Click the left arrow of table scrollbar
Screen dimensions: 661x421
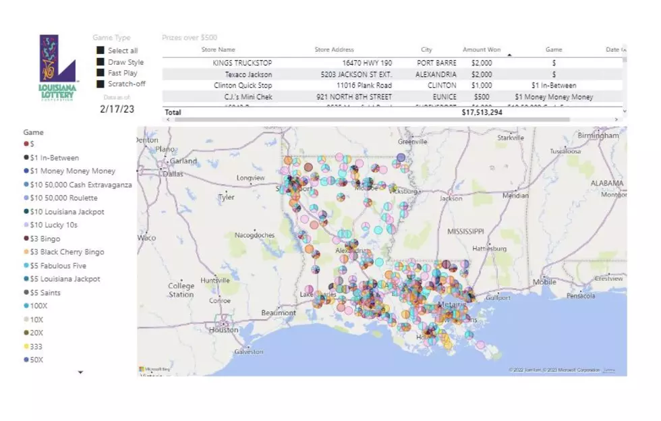pos(168,119)
